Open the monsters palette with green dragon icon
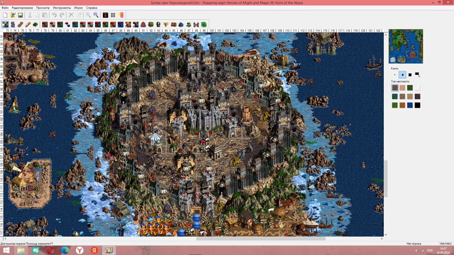 point(151,24)
